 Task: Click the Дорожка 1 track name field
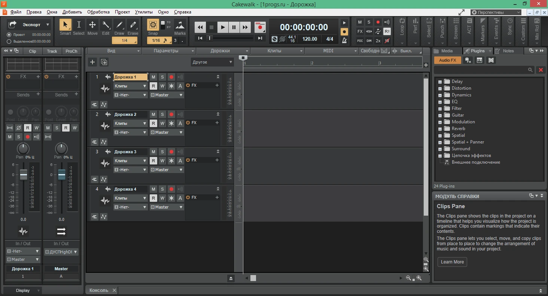[x=131, y=77]
